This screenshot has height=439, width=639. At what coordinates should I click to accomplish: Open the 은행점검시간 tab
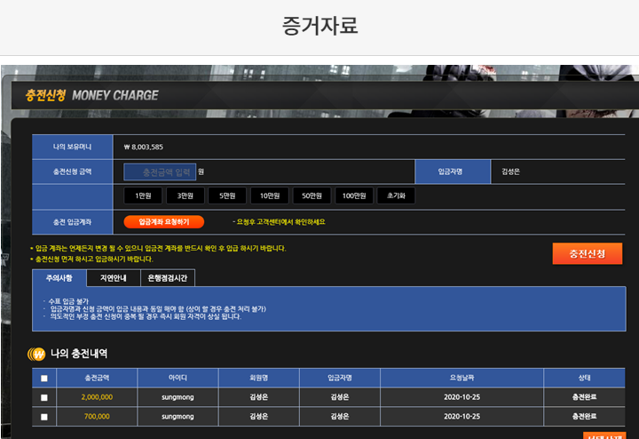[168, 278]
